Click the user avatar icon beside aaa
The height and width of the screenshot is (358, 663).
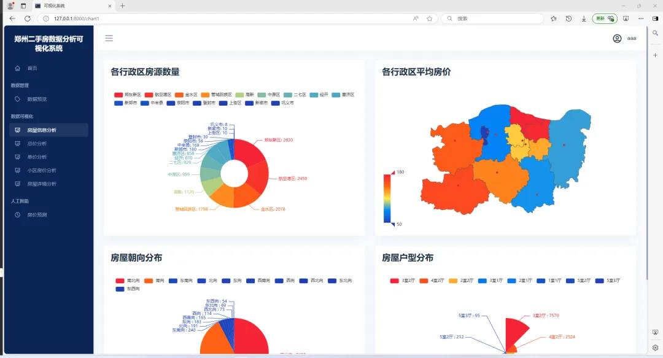[x=617, y=39]
